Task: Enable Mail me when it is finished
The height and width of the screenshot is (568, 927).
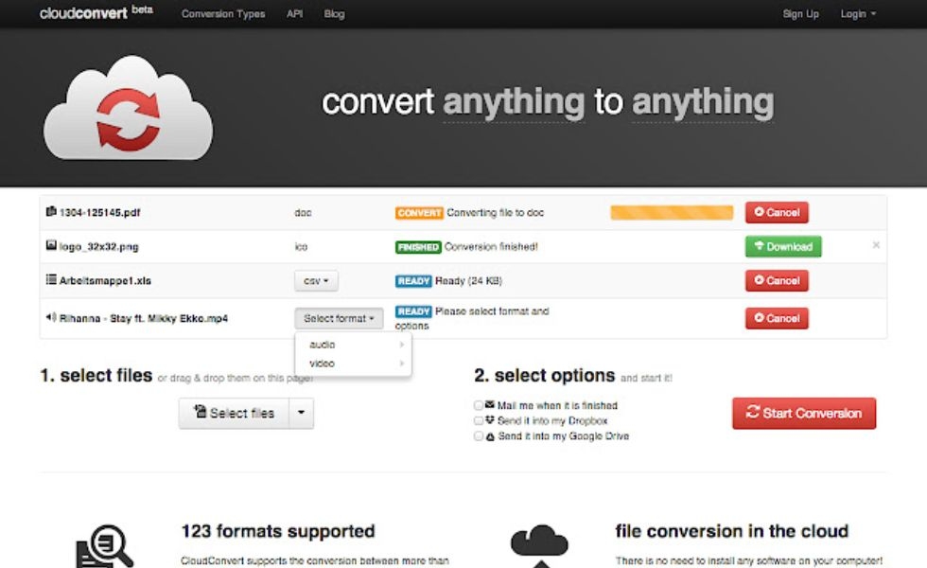Action: [478, 405]
